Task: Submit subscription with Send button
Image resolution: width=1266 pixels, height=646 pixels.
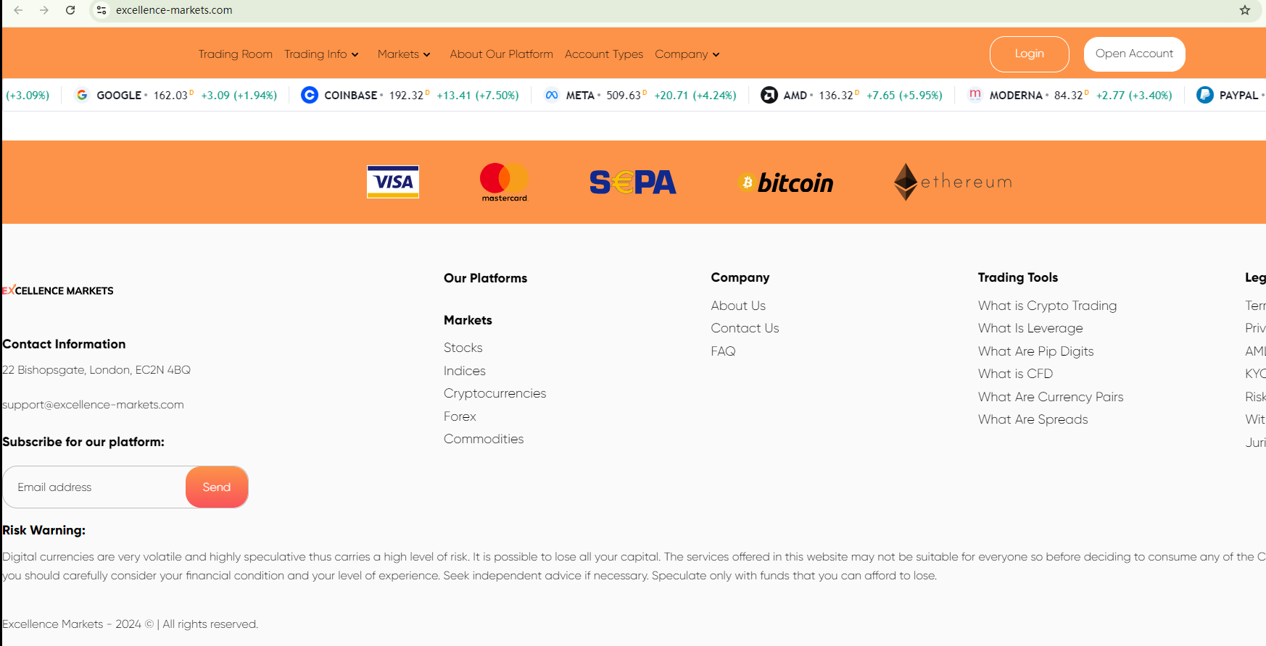Action: coord(217,487)
